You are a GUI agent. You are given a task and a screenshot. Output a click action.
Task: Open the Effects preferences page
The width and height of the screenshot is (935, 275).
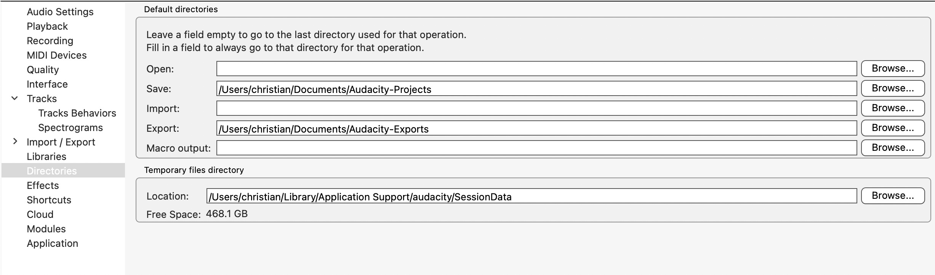pos(43,185)
